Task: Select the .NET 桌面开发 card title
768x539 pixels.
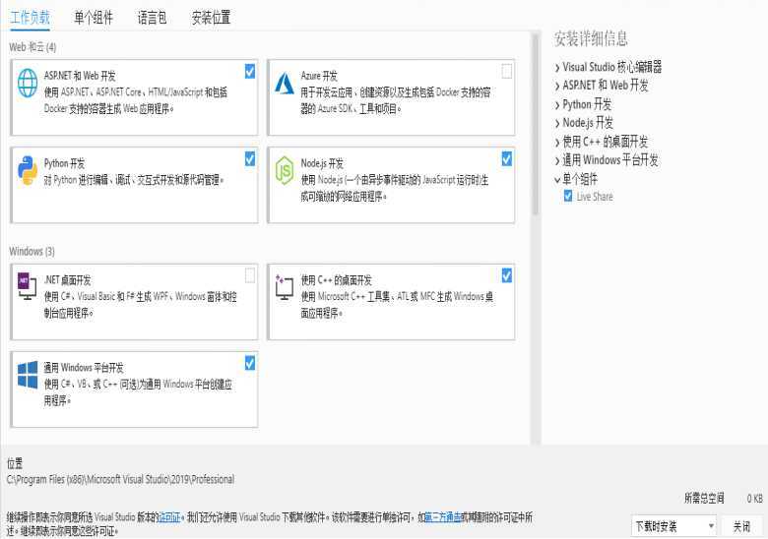Action: click(x=68, y=280)
